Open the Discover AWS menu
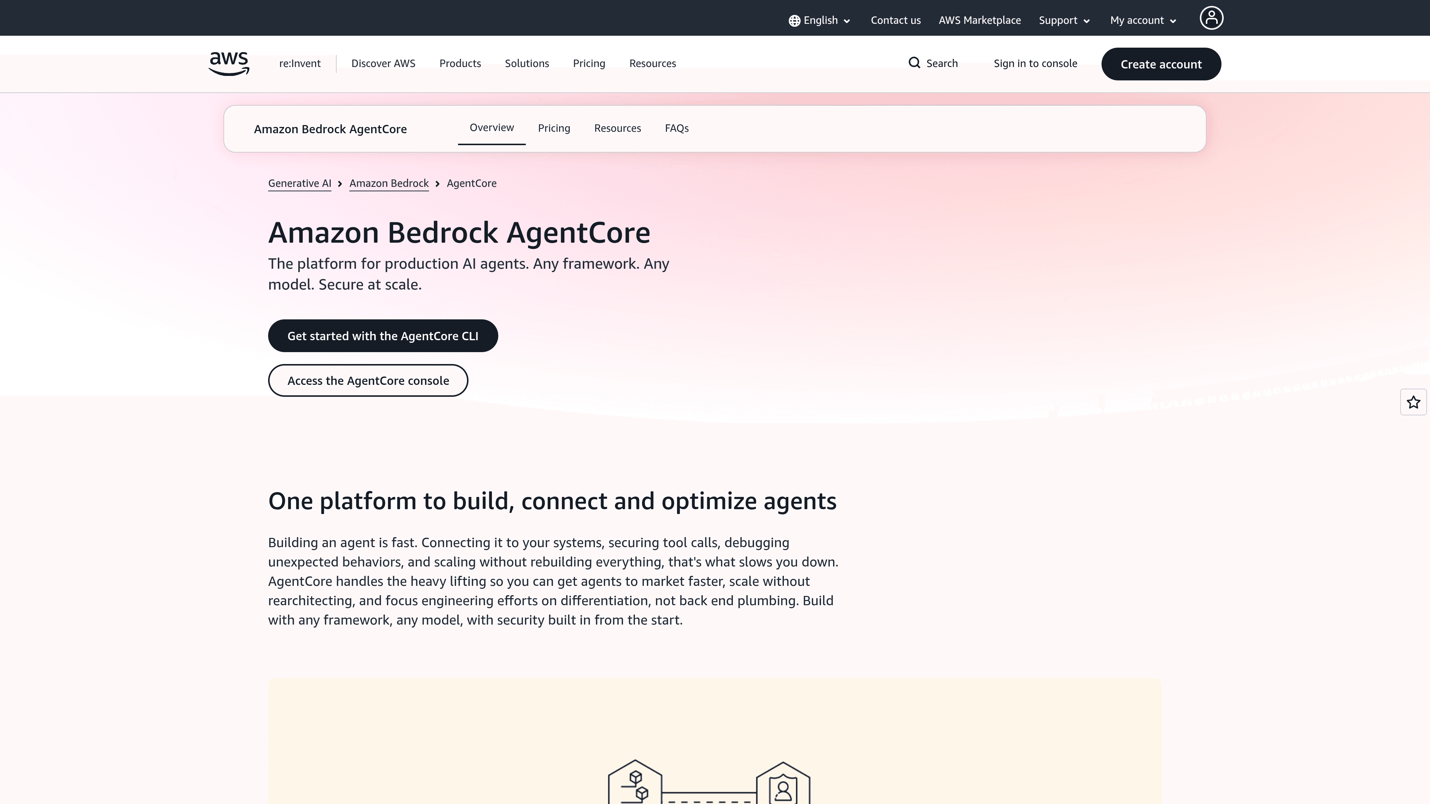Image resolution: width=1430 pixels, height=804 pixels. pos(383,63)
